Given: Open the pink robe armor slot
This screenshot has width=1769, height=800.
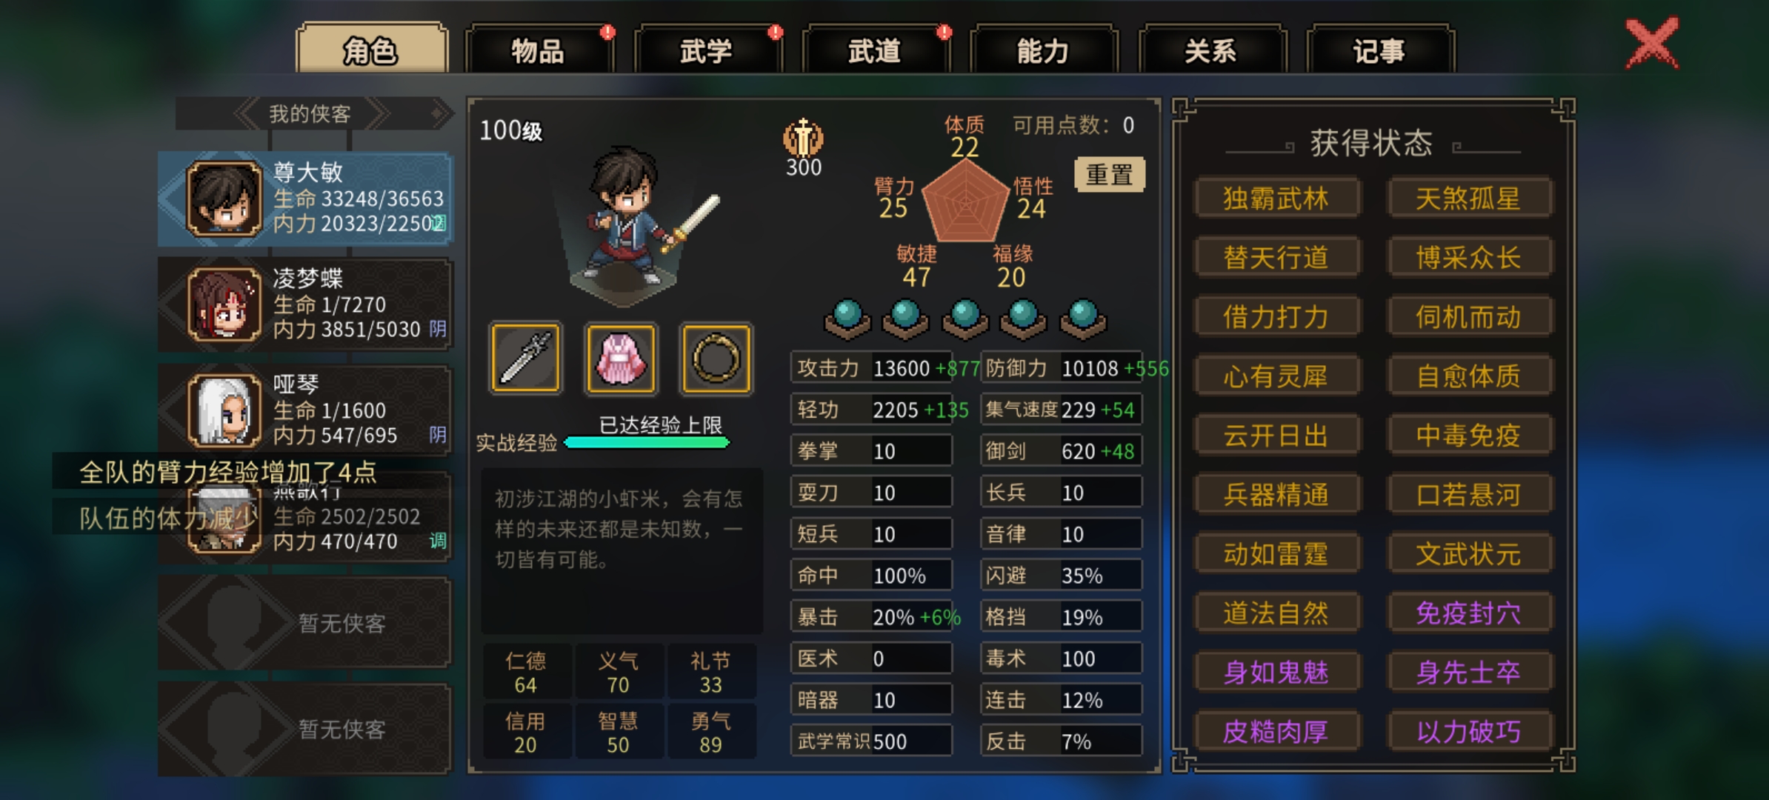Looking at the screenshot, I should 621,359.
